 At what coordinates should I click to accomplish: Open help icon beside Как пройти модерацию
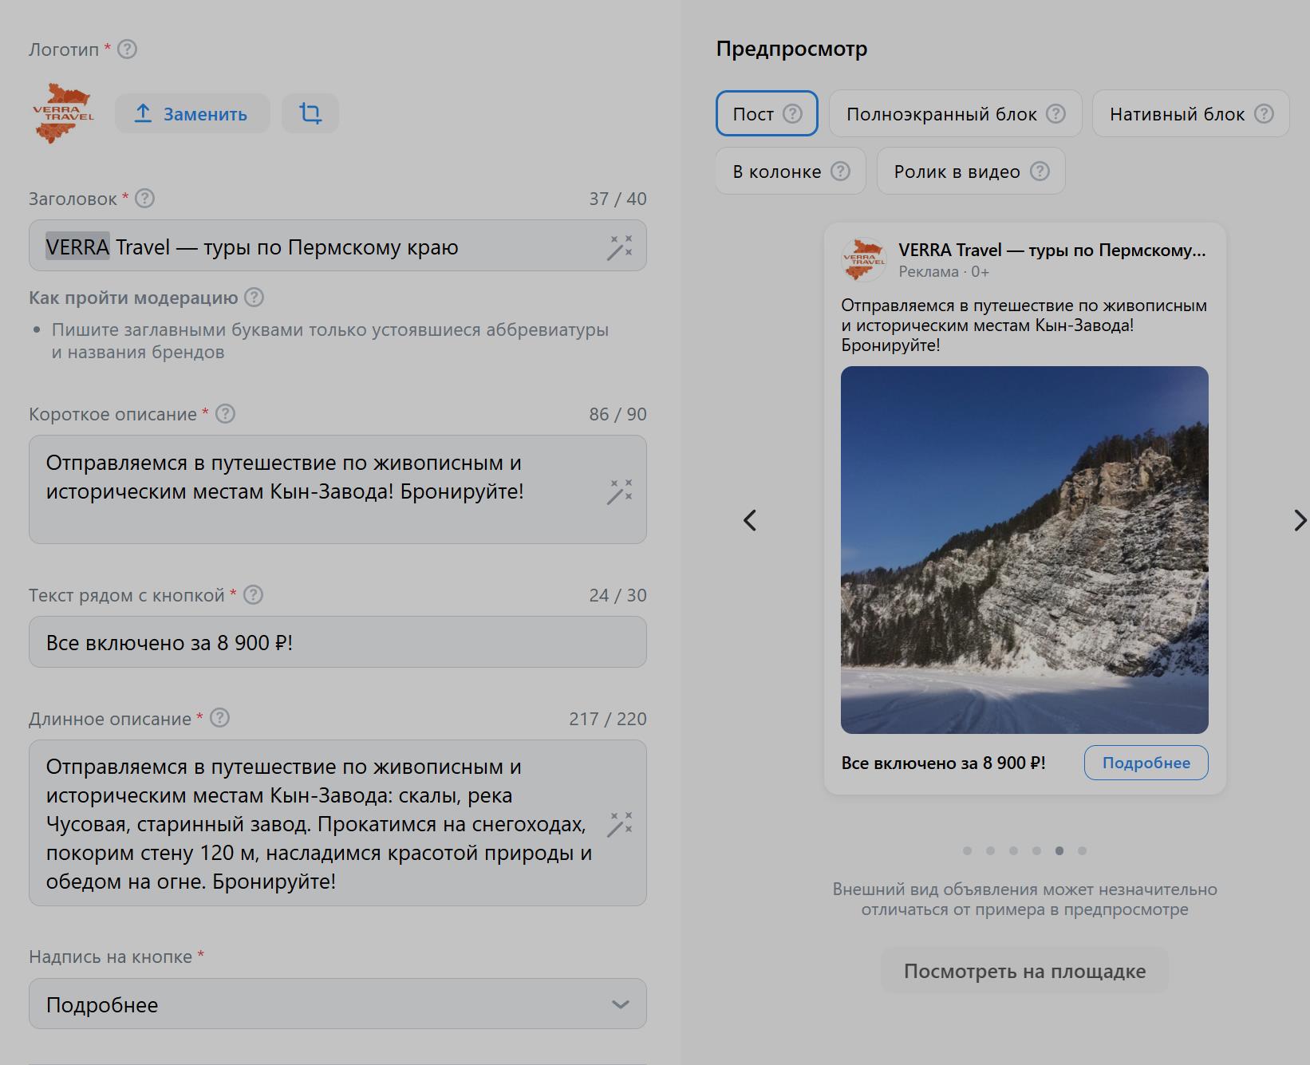click(254, 298)
